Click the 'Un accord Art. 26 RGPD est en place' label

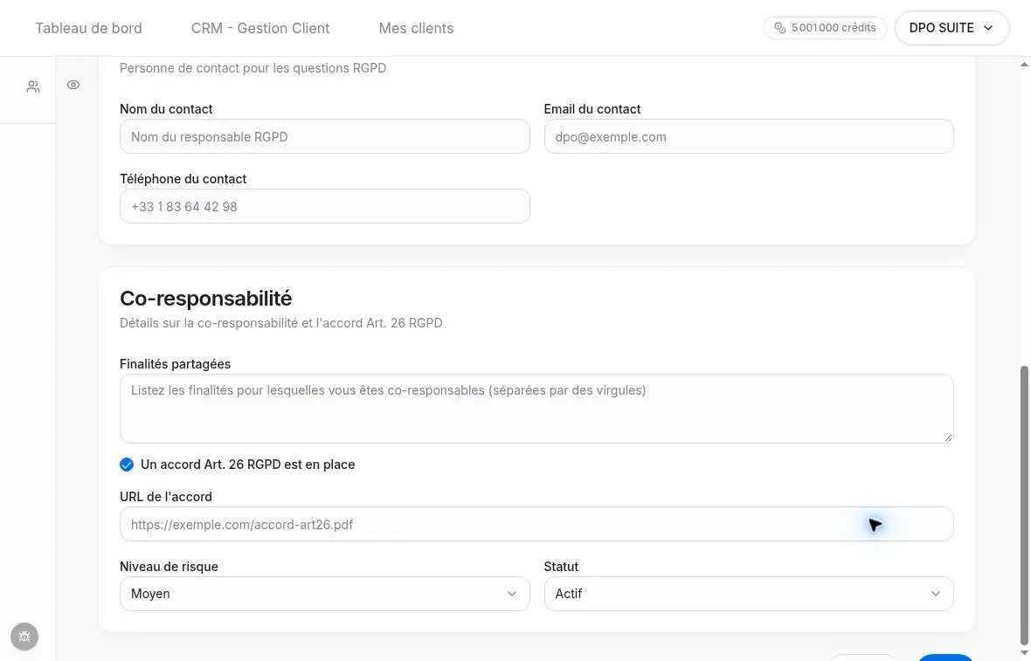(248, 465)
